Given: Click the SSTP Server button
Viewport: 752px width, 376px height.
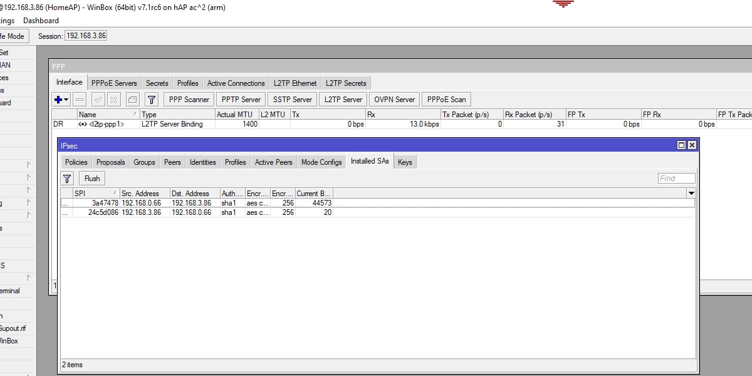Looking at the screenshot, I should coord(293,99).
